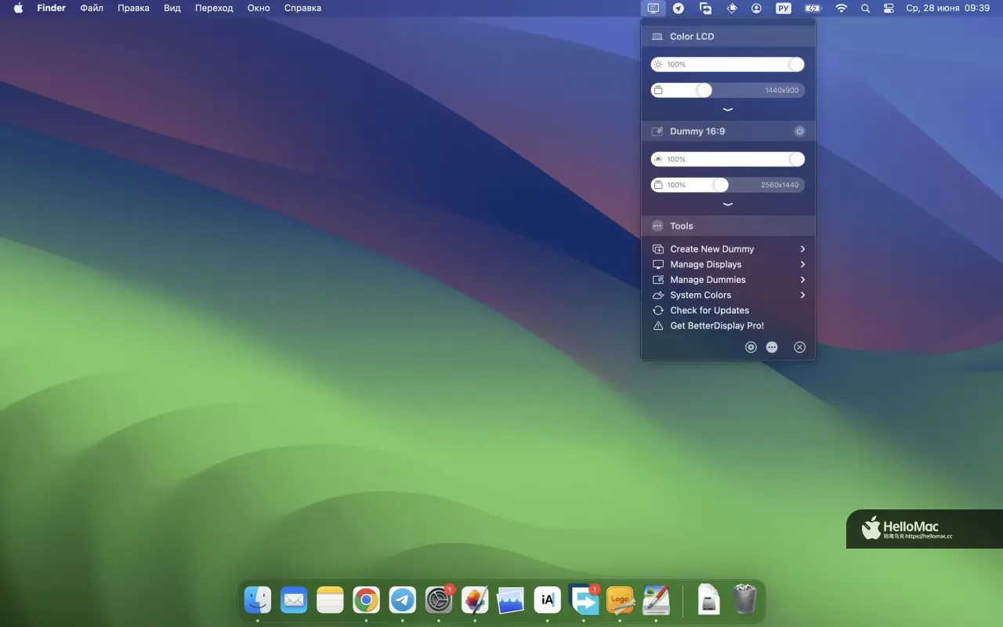Launch iA Writer from the Dock
This screenshot has height=627, width=1003.
point(547,600)
